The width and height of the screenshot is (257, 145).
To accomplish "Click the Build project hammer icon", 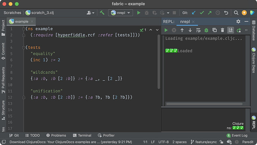I will tap(102, 13).
